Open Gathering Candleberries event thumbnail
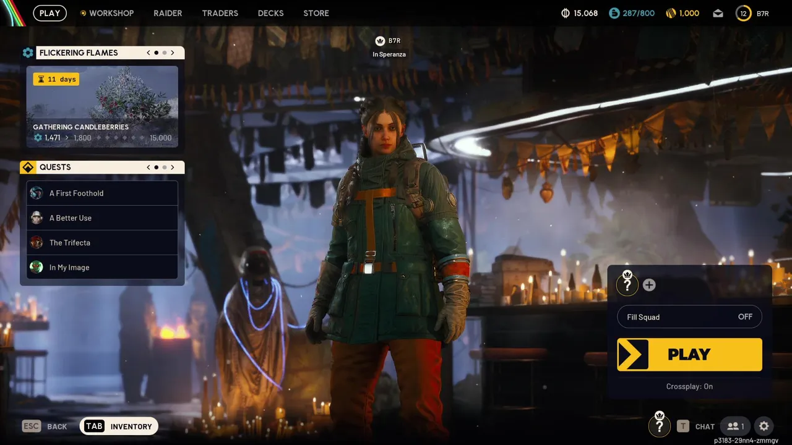This screenshot has height=445, width=792. [102, 107]
